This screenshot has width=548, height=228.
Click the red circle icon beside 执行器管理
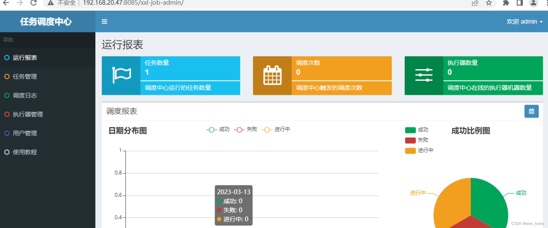pyautogui.click(x=7, y=114)
